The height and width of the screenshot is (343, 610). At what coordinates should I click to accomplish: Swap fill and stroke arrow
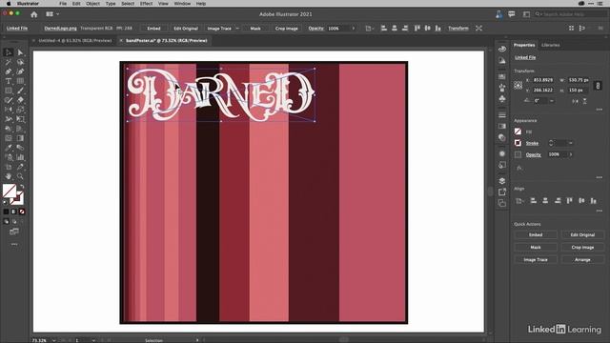(x=22, y=187)
